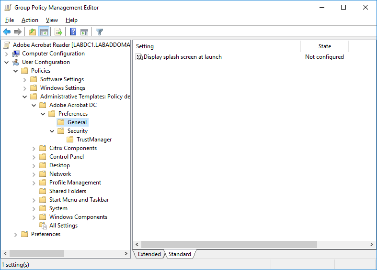Sort by the State column header
The image size is (377, 270).
324,46
